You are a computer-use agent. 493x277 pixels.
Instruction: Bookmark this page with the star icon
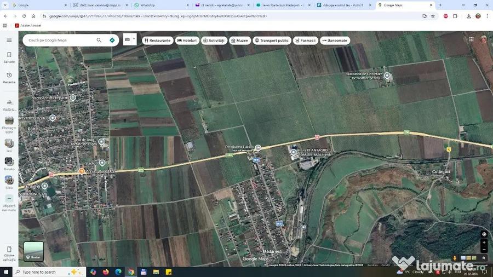click(433, 16)
